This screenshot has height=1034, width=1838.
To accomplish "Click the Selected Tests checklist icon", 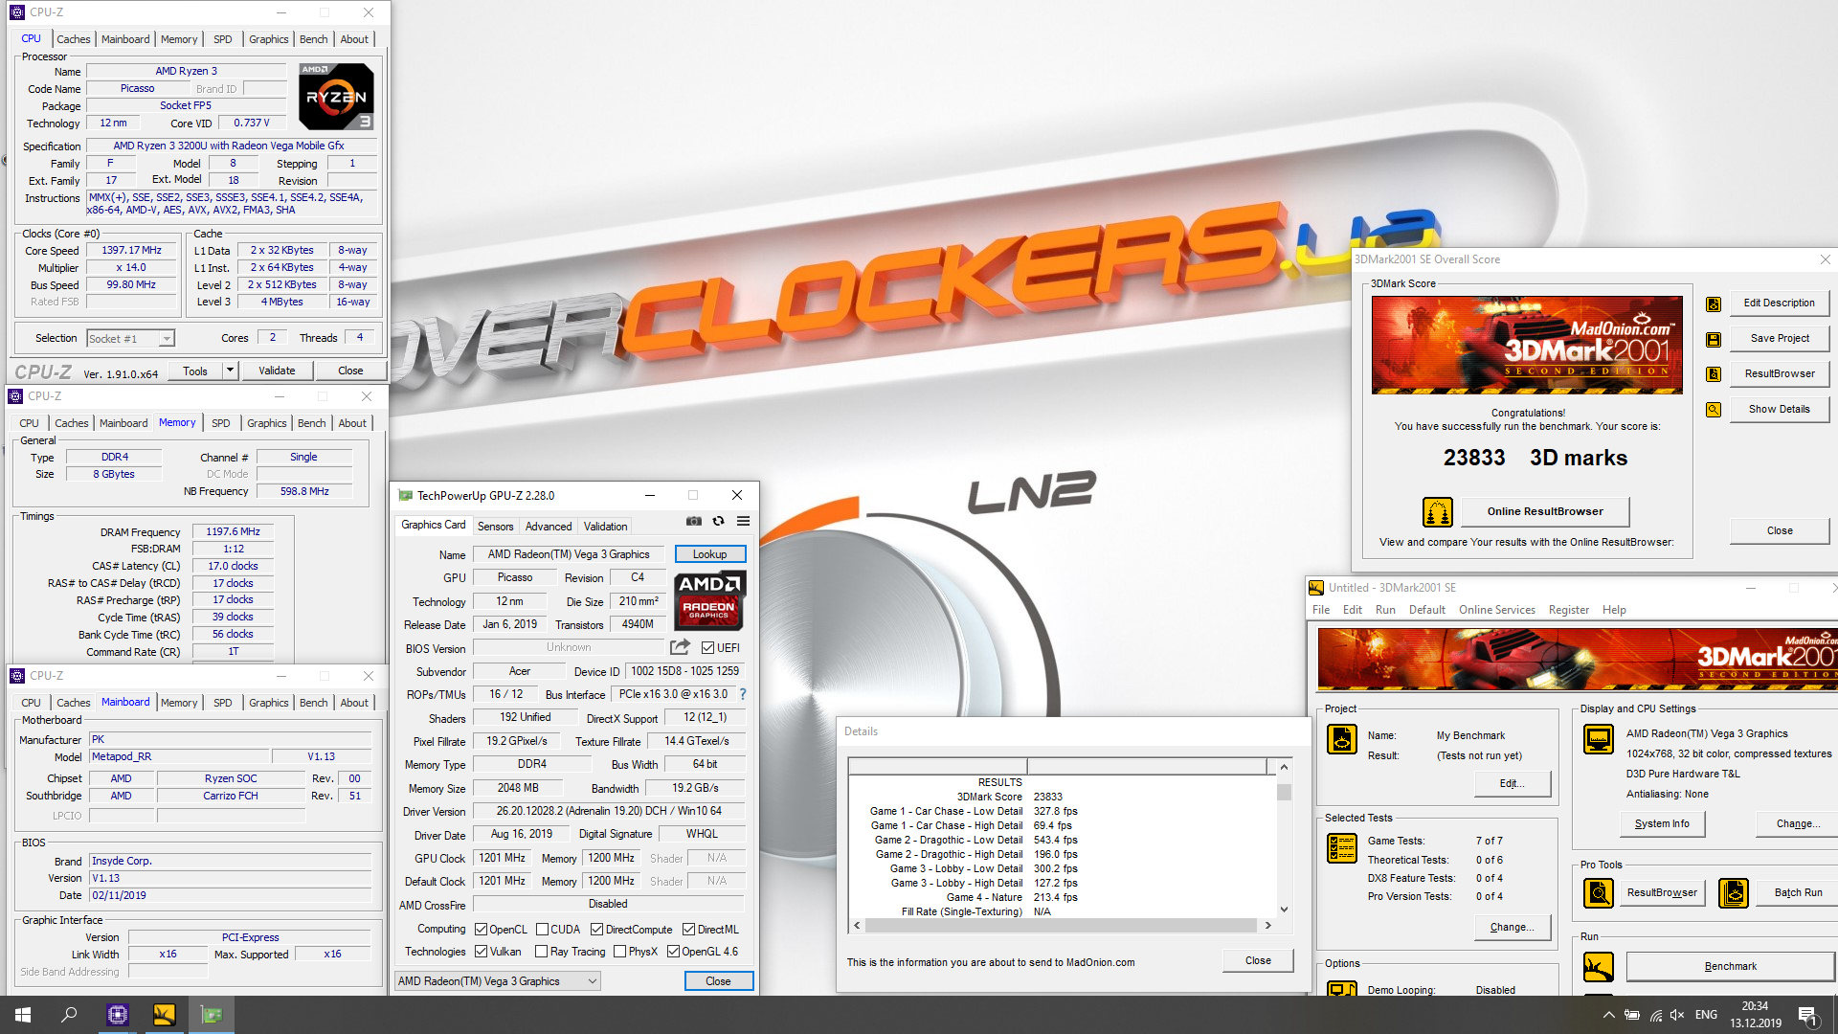I will [1342, 848].
